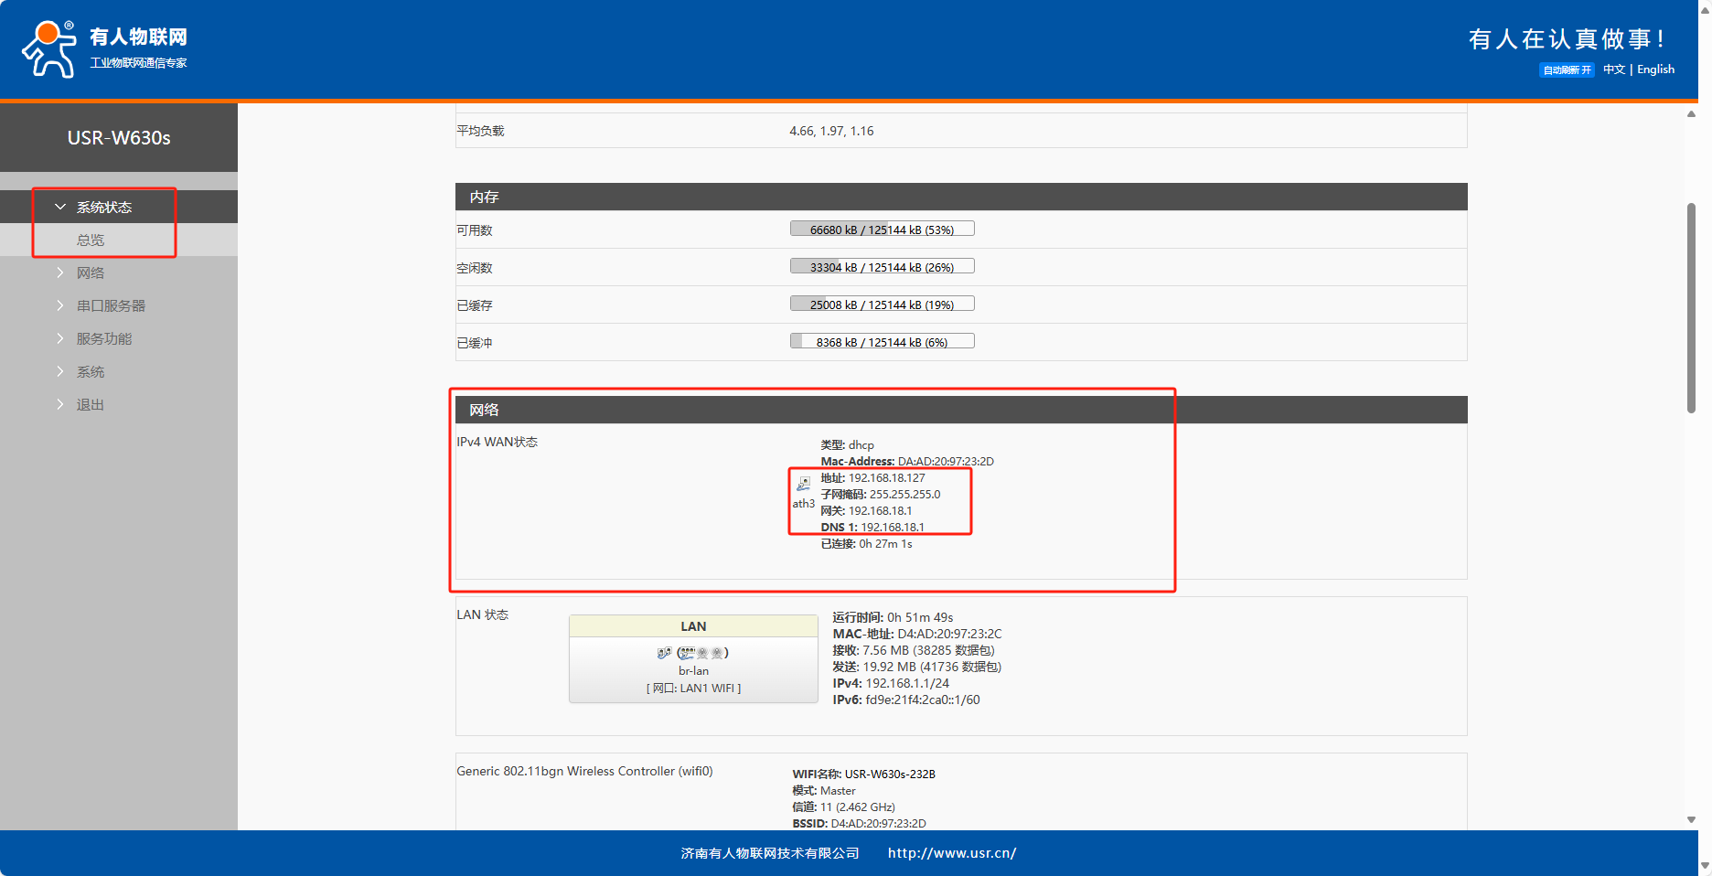
Task: Expand the 系统 sidebar menu
Action: pos(90,372)
